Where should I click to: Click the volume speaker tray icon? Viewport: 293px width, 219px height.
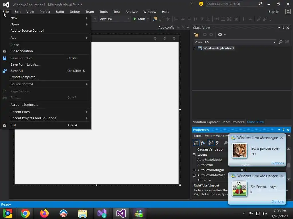[265, 213]
